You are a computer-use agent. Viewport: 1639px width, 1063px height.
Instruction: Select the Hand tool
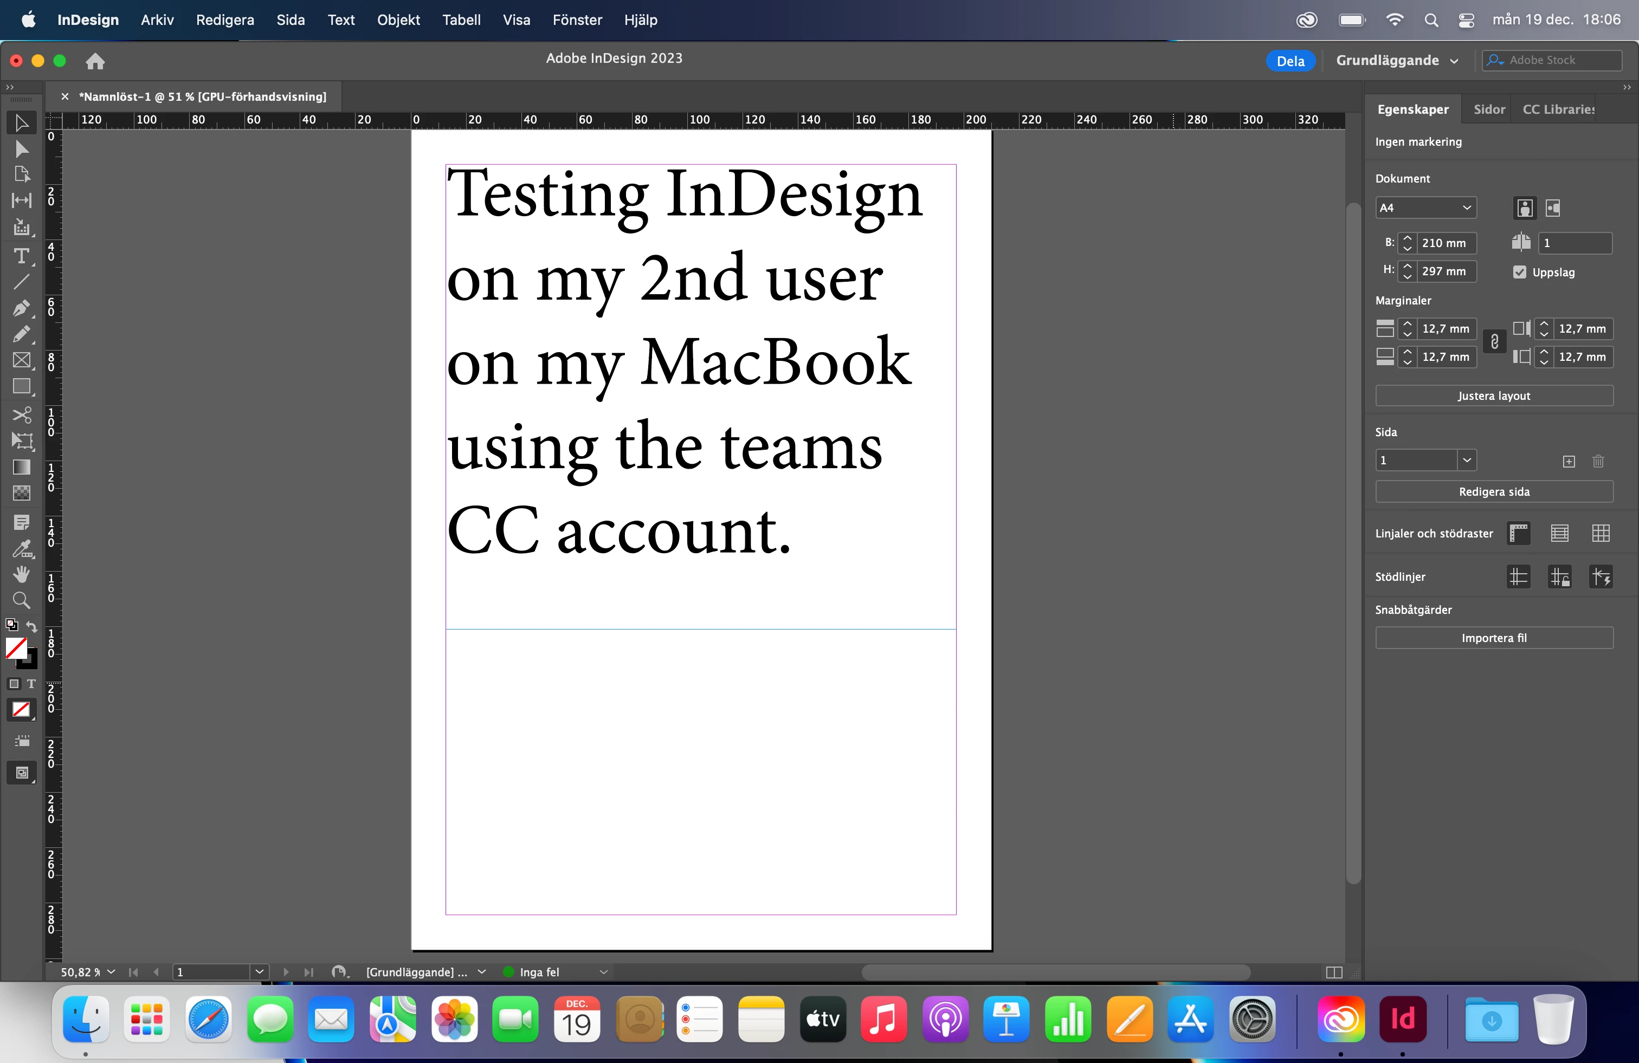click(21, 574)
